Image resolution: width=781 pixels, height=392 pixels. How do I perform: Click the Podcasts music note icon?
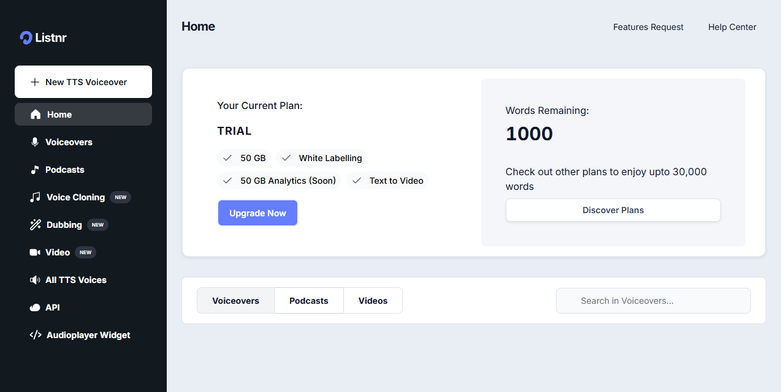(x=35, y=170)
